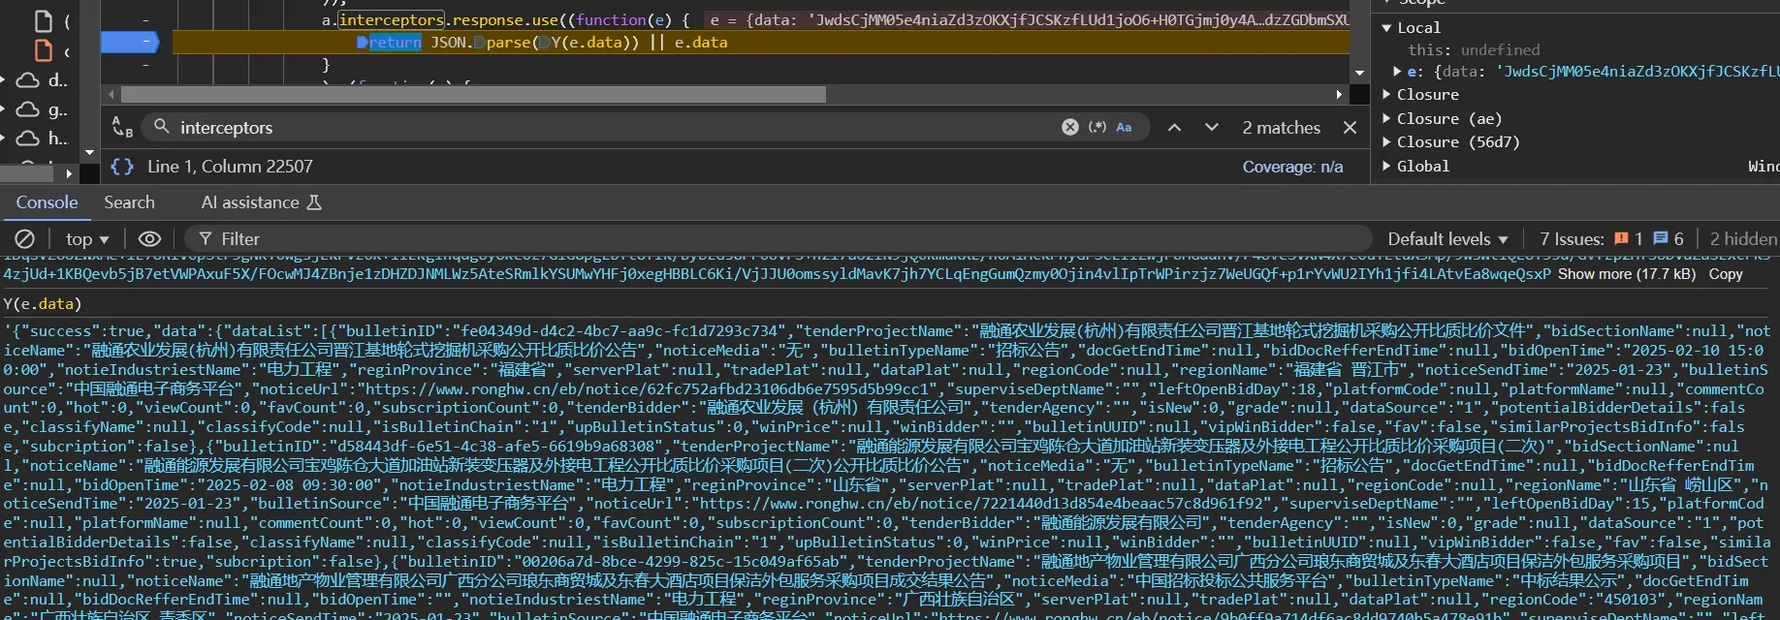Click the AI assistance flask icon

point(313,202)
